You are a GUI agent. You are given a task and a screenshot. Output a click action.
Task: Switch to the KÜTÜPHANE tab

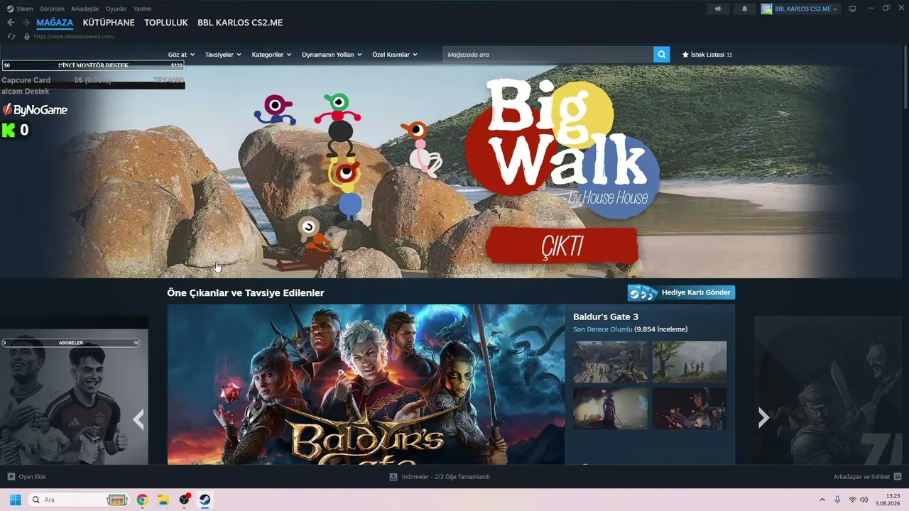[x=109, y=23]
